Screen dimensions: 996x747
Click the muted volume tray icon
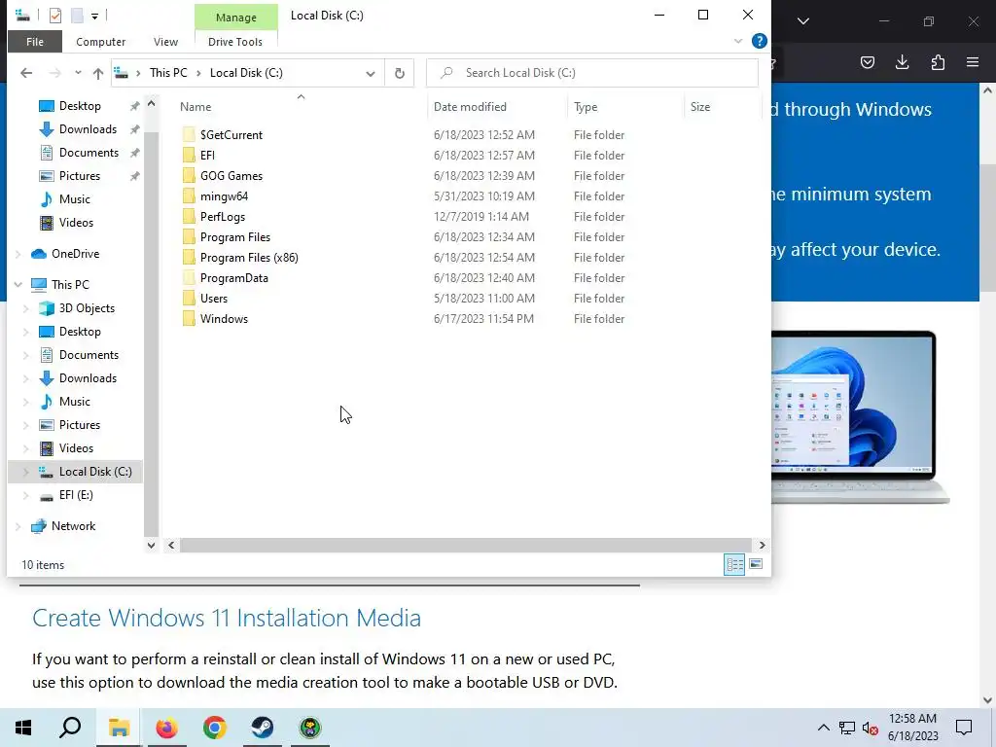point(871,728)
